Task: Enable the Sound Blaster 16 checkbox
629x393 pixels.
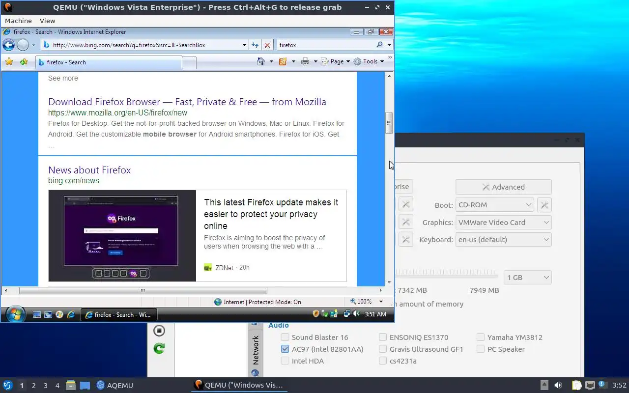Action: 285,337
